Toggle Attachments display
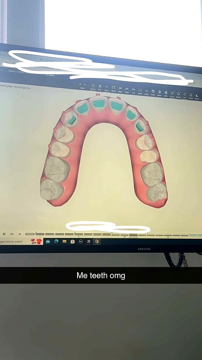This screenshot has height=360, width=202. pos(172,94)
